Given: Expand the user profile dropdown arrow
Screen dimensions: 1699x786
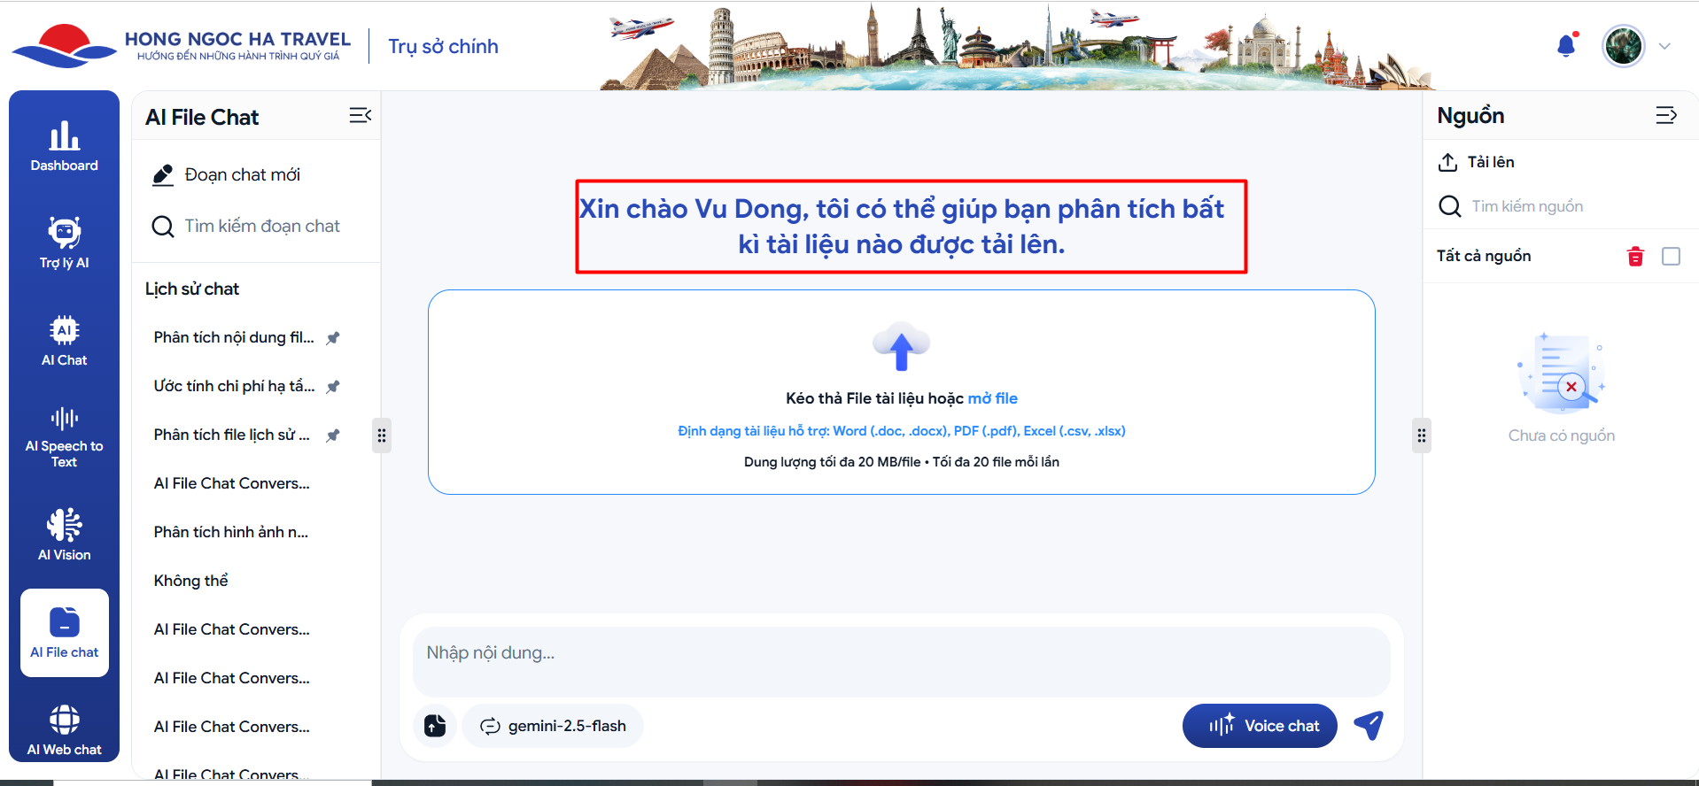Looking at the screenshot, I should (x=1664, y=47).
